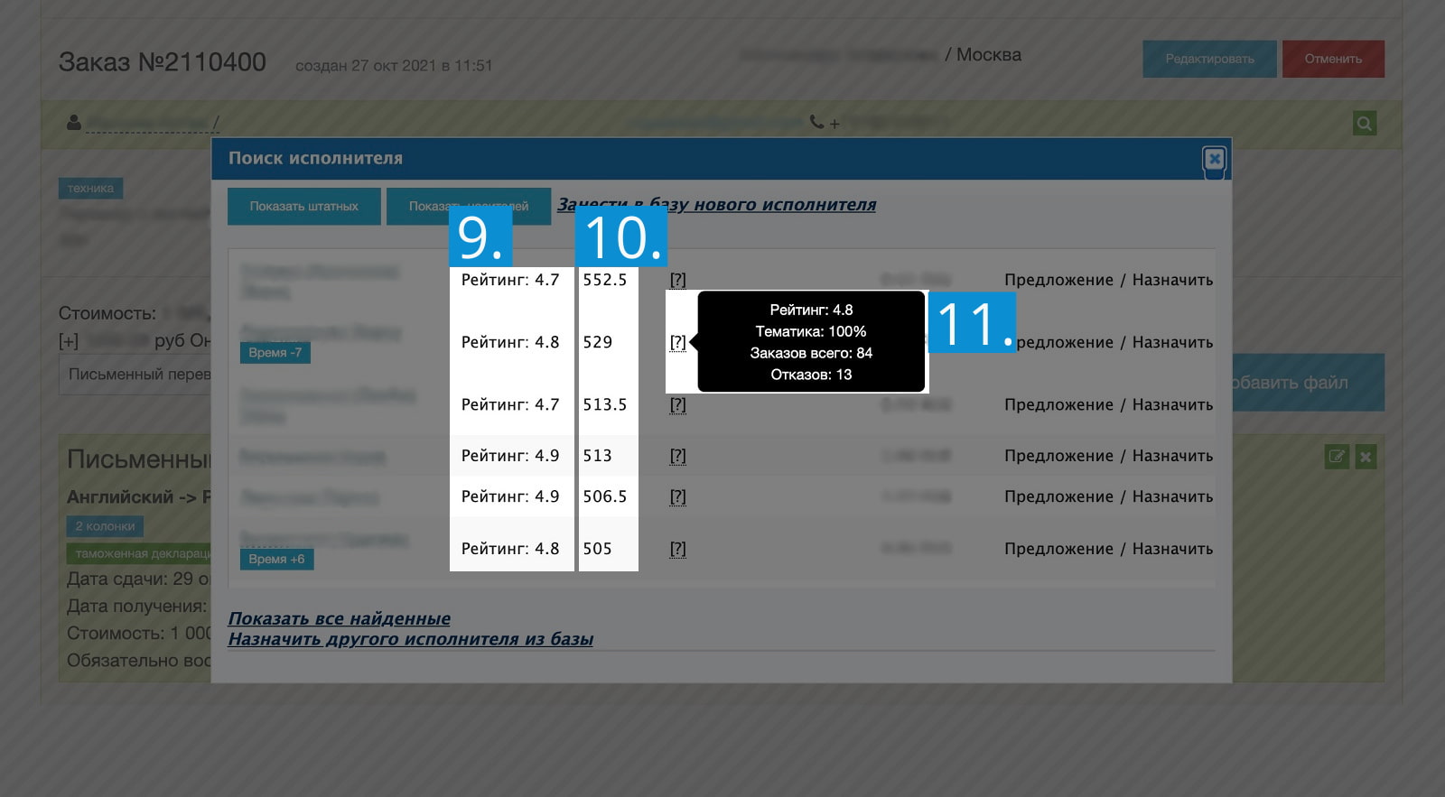Click the green edit pencil icon

pos(1337,457)
